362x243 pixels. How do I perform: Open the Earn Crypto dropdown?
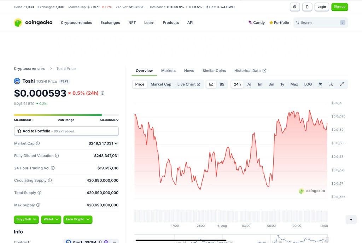point(78,219)
